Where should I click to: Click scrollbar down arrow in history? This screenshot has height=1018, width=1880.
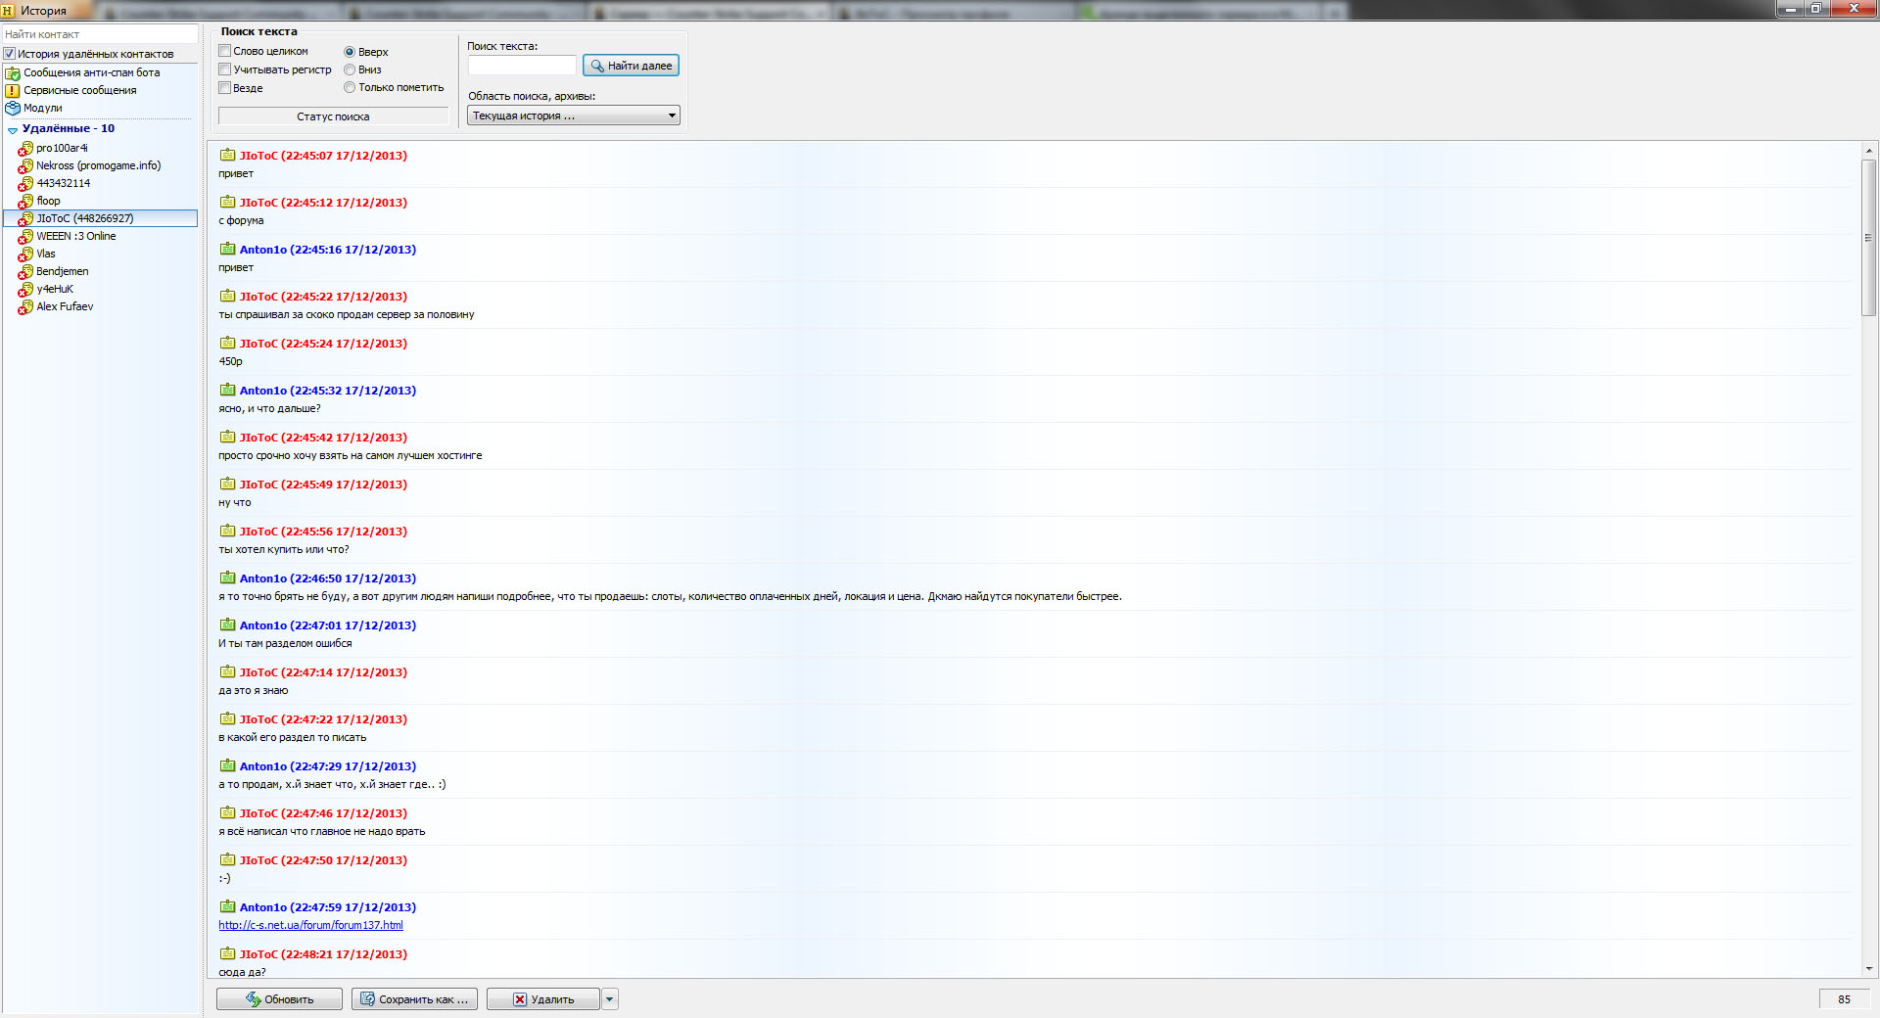(x=1868, y=969)
